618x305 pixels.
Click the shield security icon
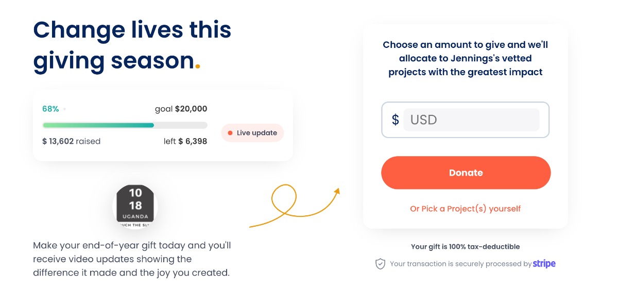pos(380,264)
